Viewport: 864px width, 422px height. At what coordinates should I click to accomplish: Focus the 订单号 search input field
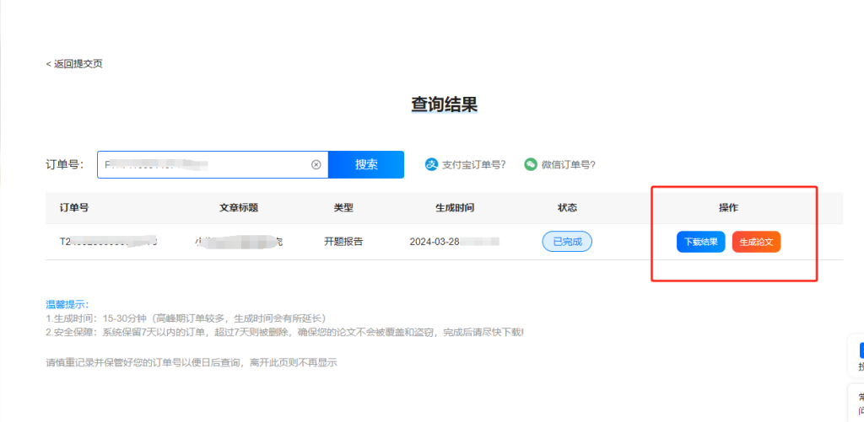pos(202,165)
